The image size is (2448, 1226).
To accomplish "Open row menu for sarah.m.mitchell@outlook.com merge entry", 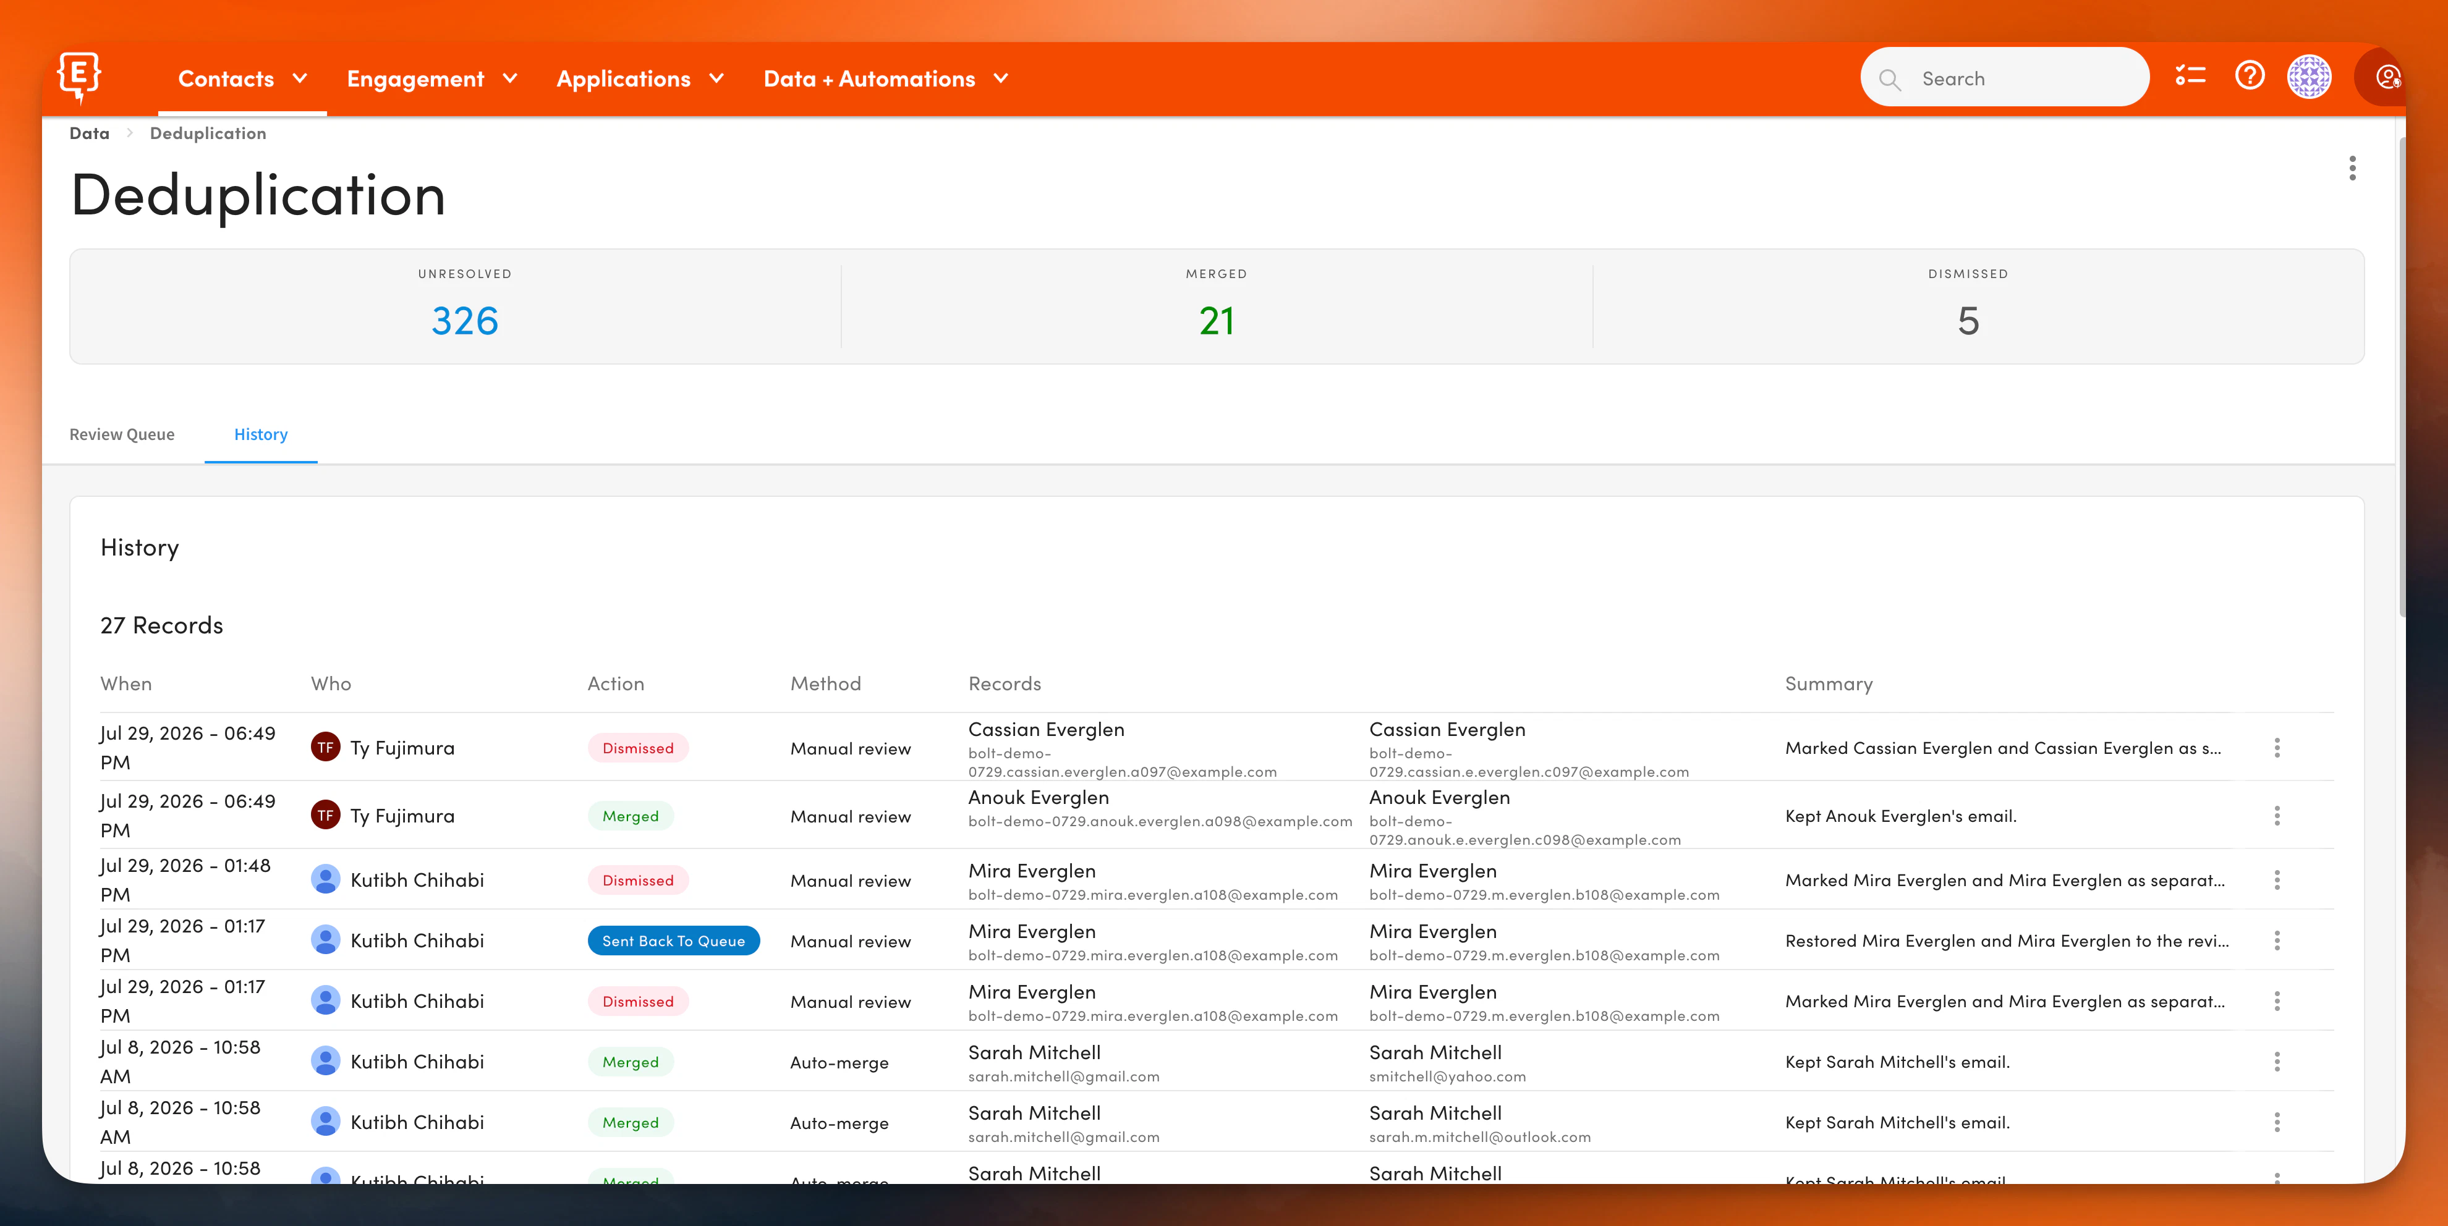I will [2277, 1122].
